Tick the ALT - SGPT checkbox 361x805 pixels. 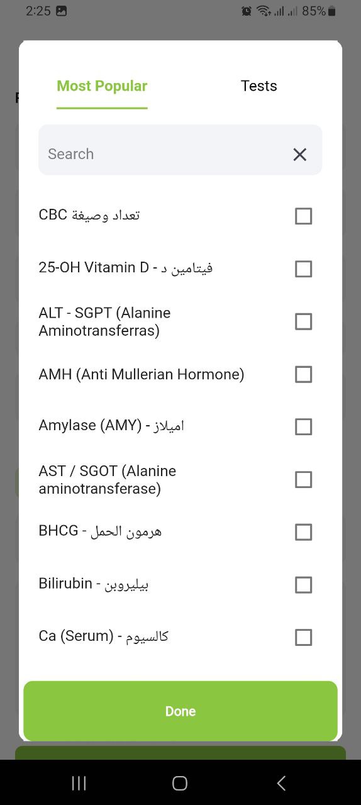click(x=303, y=321)
